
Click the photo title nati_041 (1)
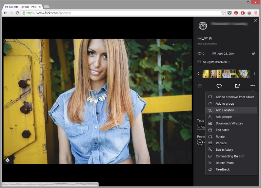coord(204,38)
